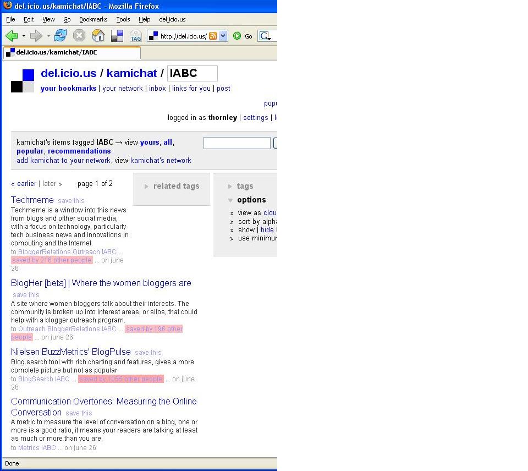Screen dimensions: 528x471
Task: Open the File menu
Action: coord(10,19)
